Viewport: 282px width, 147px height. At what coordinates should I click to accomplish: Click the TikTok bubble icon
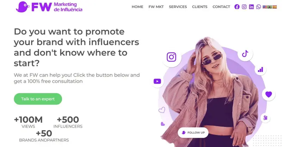(245, 54)
